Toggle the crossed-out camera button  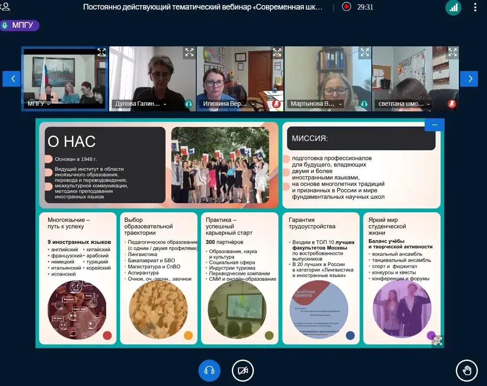(243, 370)
